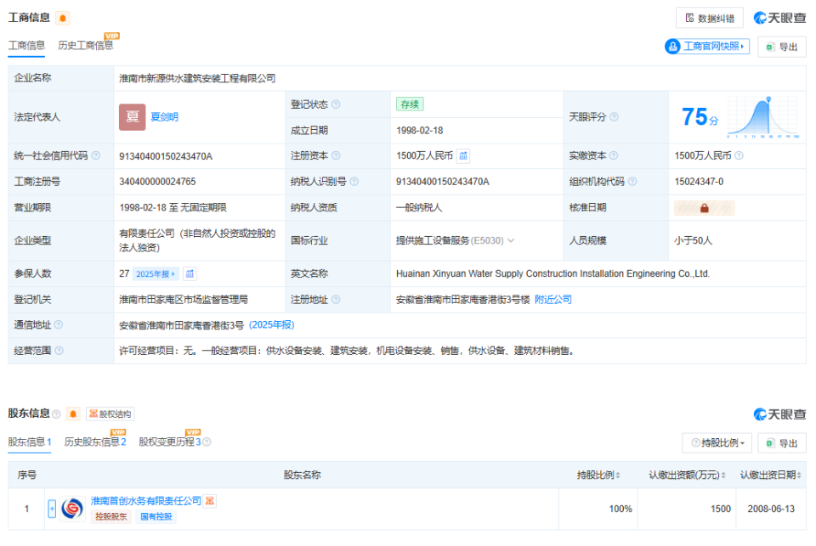Click the bell alert icon beside 股东信息 heading
Viewport: 816px width, 546px height.
pos(73,414)
